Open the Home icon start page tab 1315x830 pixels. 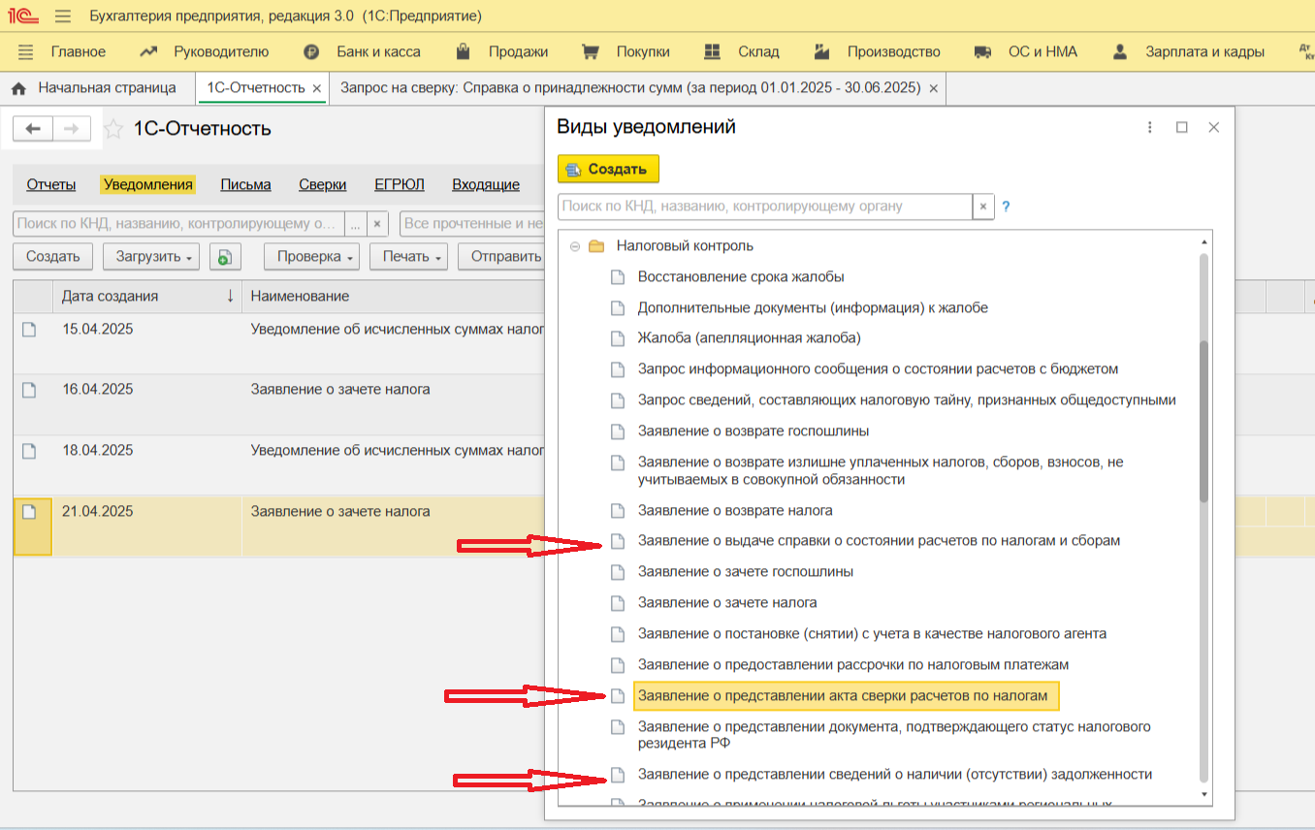coord(94,88)
